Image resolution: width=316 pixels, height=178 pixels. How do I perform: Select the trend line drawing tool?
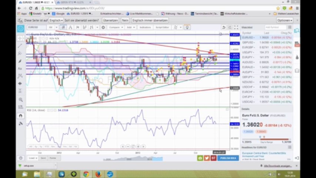(20, 46)
